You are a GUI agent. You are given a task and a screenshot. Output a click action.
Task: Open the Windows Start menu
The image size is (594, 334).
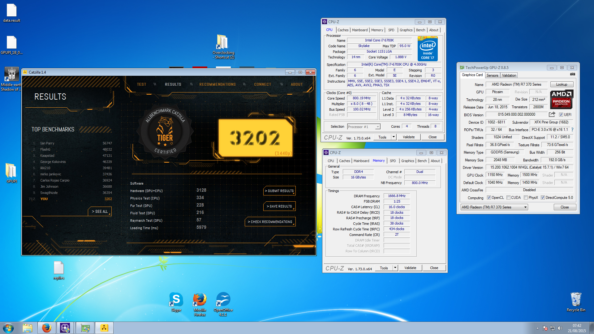click(x=9, y=328)
